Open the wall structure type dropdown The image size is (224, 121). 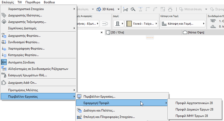(118, 24)
